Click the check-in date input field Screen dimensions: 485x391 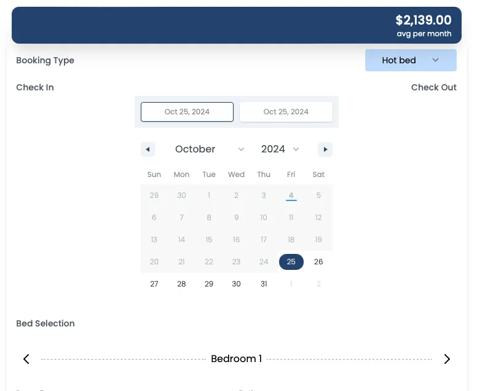[x=187, y=112]
